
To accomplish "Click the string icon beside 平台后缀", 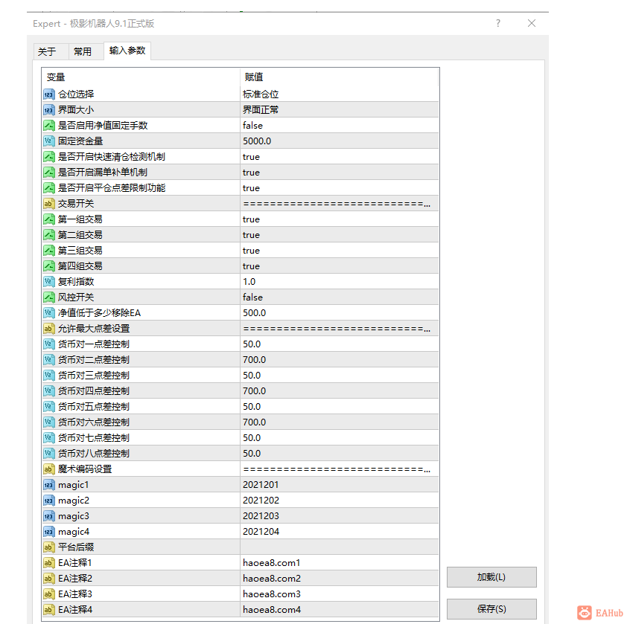I will [48, 547].
